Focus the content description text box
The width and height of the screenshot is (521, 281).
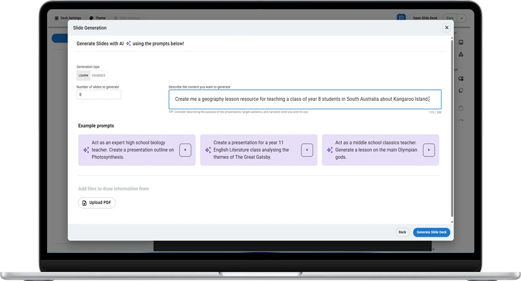pos(305,99)
